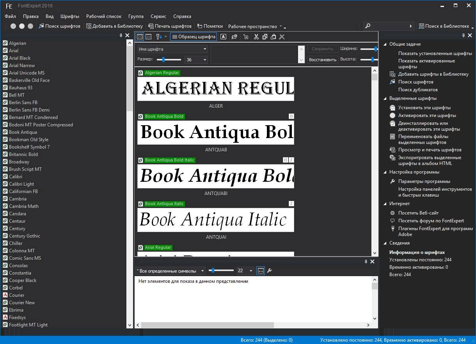This screenshot has width=476, height=344.
Task: Open the Правка menu
Action: click(31, 16)
